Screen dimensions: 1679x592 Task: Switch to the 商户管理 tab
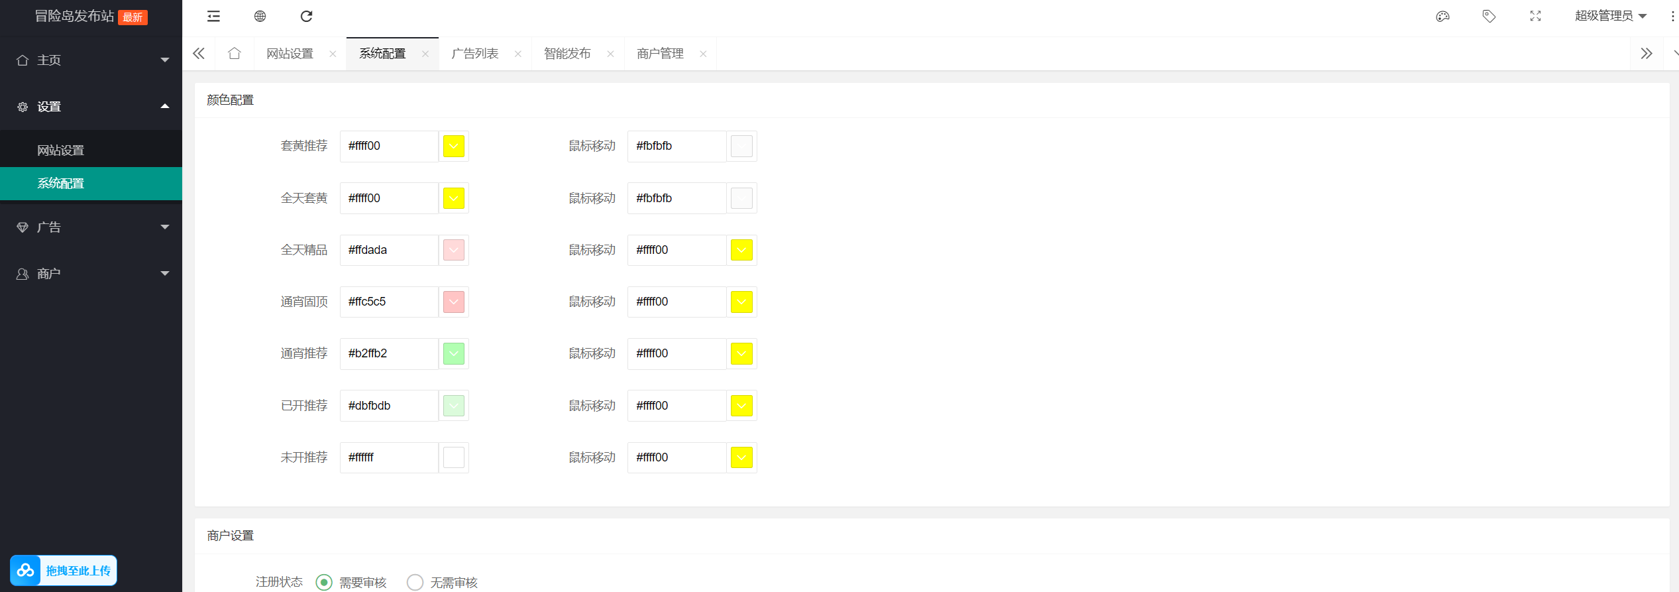click(x=660, y=54)
